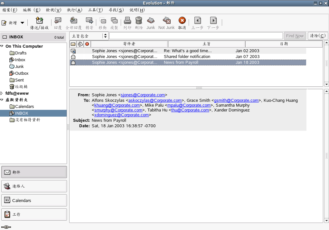329x230 pixels.
Task: Click the attachment column header icon
Action: click(80, 44)
